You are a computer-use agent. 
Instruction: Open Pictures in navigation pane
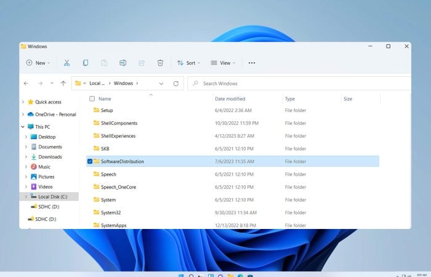pyautogui.click(x=46, y=177)
